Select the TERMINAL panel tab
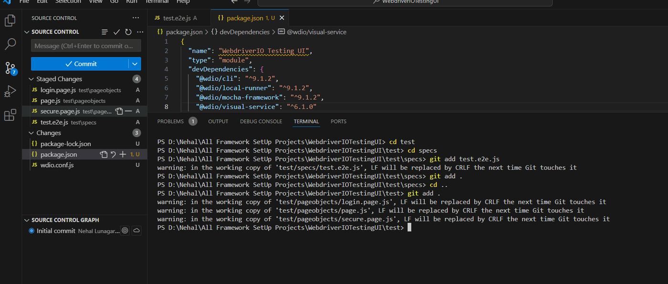Screen dimensions: 668x284 pyautogui.click(x=306, y=122)
